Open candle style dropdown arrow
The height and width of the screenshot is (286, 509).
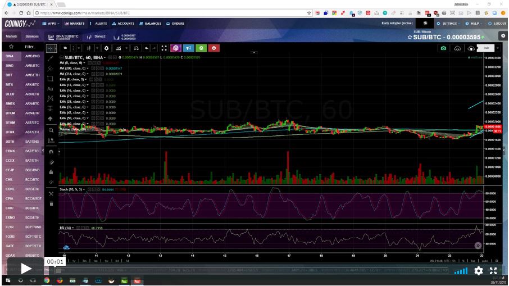pyautogui.click(x=97, y=48)
